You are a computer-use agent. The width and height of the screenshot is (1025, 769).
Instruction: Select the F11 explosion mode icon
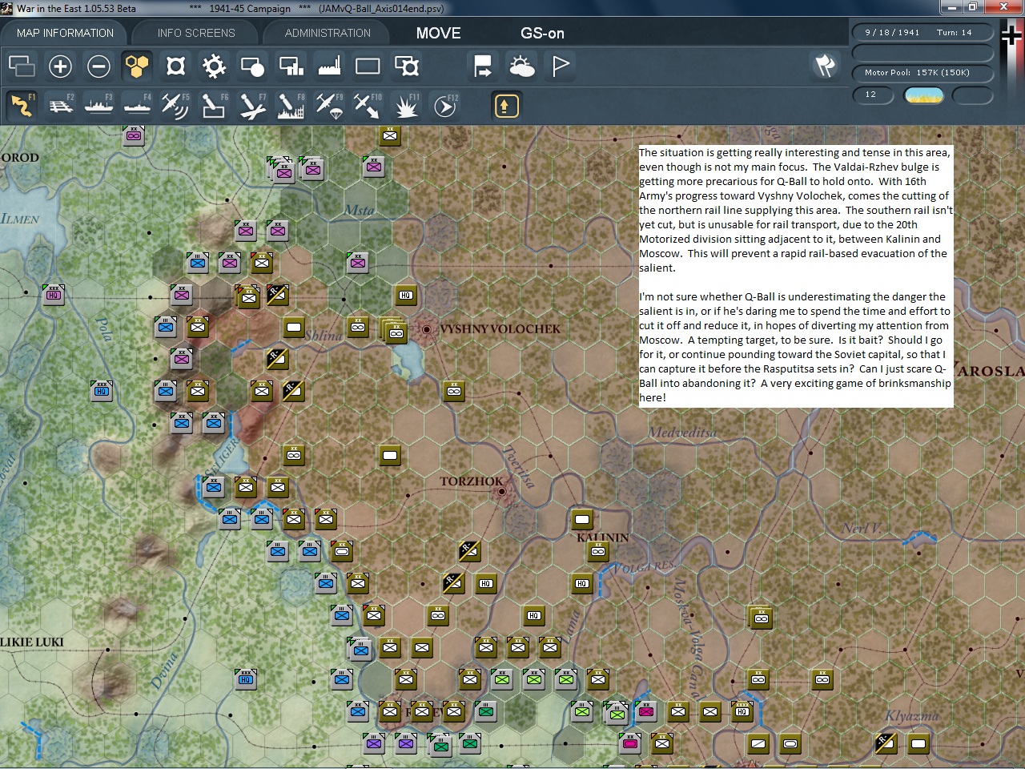point(406,105)
